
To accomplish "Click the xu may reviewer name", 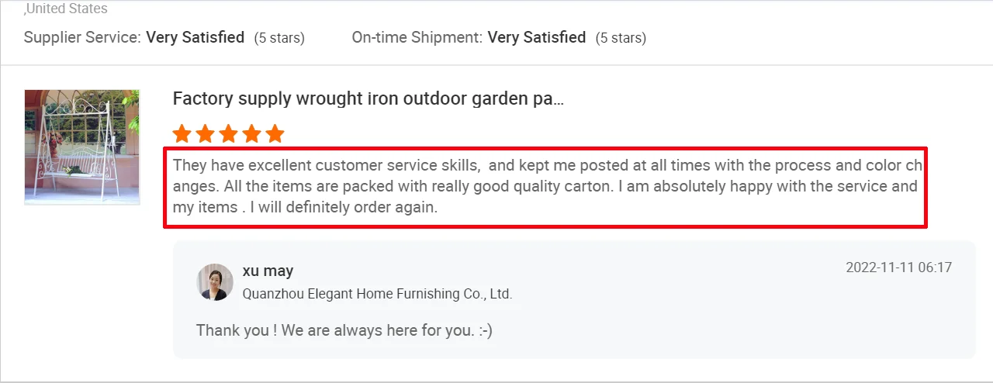I will (268, 271).
